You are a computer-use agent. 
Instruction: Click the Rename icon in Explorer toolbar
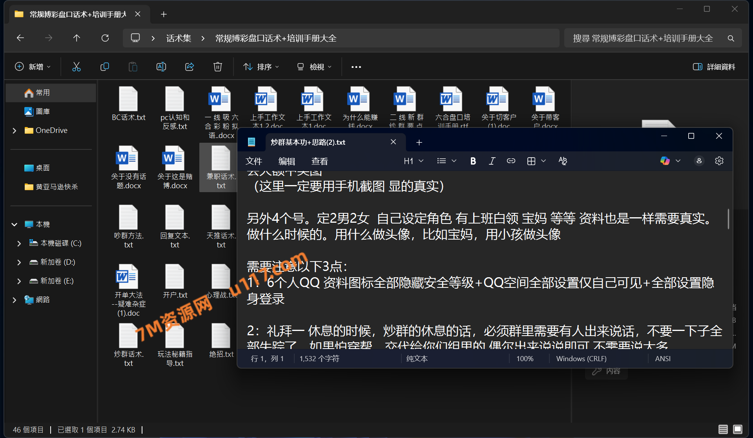point(161,67)
